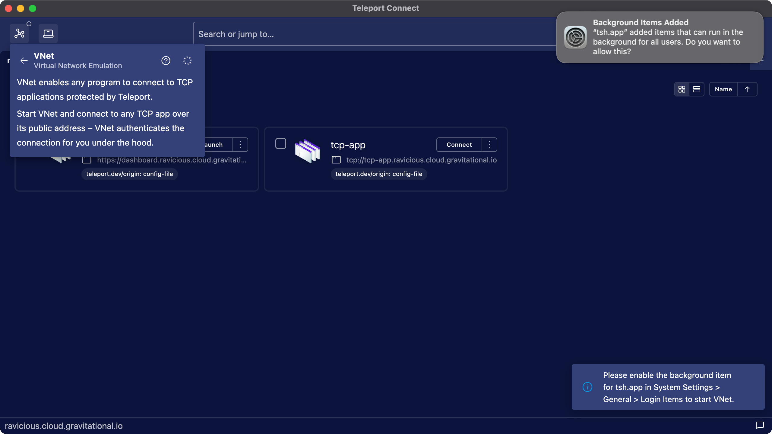The width and height of the screenshot is (772, 434).
Task: Open the VNet connections icon
Action: (19, 33)
